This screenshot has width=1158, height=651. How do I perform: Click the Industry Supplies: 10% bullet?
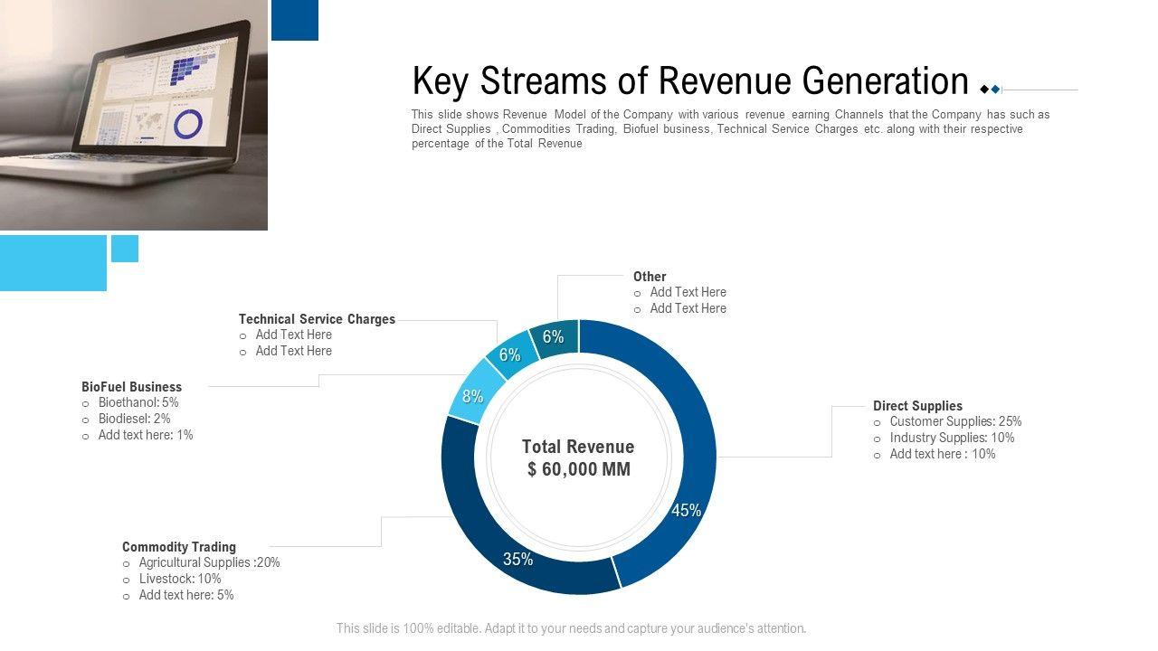tap(952, 438)
